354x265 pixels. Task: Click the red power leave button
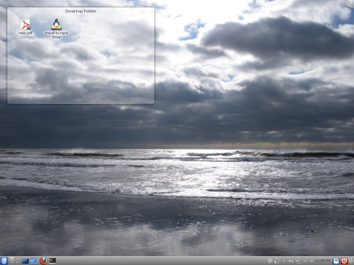pos(344,261)
